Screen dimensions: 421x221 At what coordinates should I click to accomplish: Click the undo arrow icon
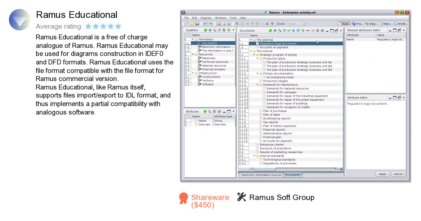point(206,24)
